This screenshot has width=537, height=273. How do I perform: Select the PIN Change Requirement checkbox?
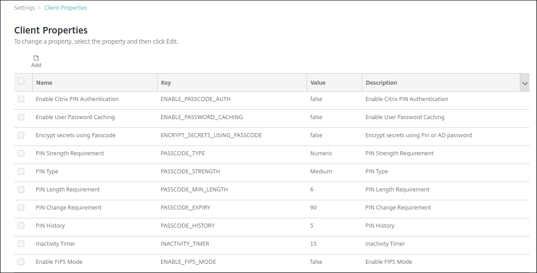click(x=21, y=208)
